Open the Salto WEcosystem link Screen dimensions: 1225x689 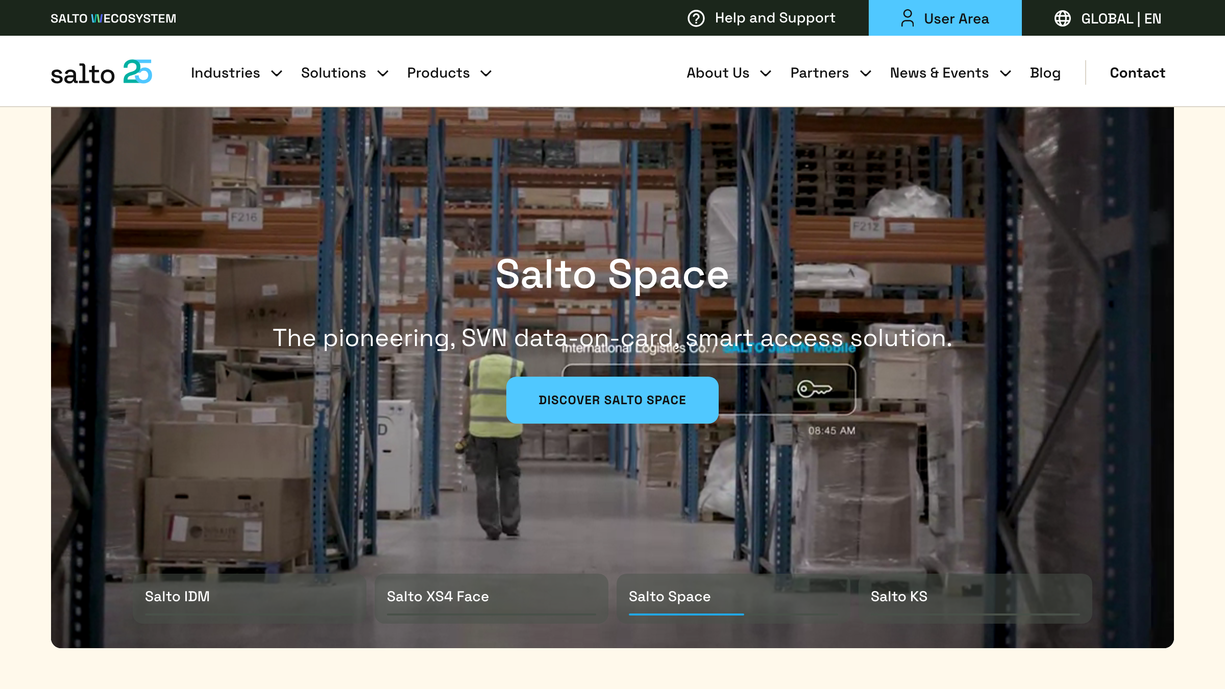(113, 18)
